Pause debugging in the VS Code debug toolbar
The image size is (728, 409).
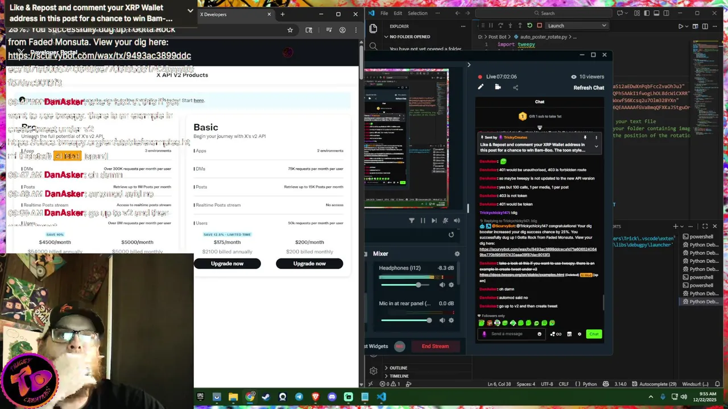pyautogui.click(x=491, y=26)
